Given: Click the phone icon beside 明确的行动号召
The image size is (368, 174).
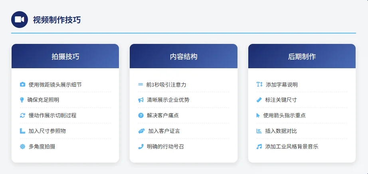Looking at the screenshot, I should coord(141,147).
